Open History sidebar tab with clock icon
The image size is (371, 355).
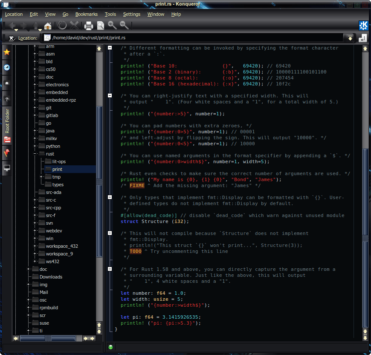pyautogui.click(x=7, y=67)
